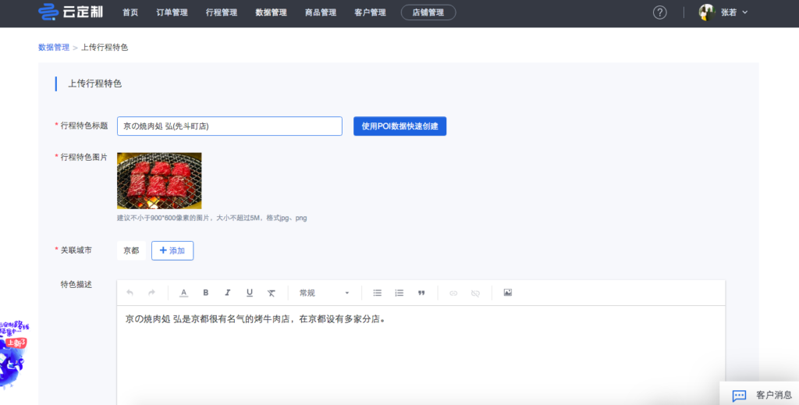799x405 pixels.
Task: Remove hyperlink with unlink icon
Action: click(475, 293)
